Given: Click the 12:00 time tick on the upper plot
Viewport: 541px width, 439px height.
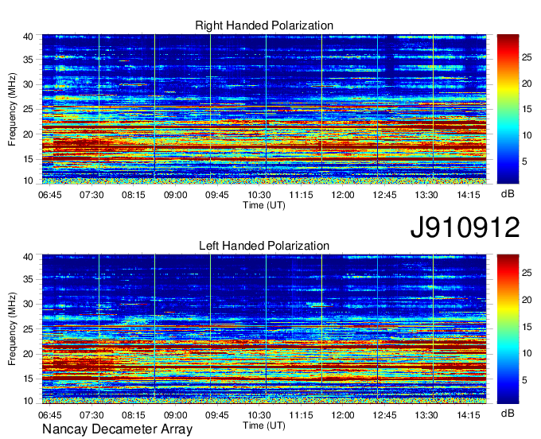Looking at the screenshot, I should point(343,195).
